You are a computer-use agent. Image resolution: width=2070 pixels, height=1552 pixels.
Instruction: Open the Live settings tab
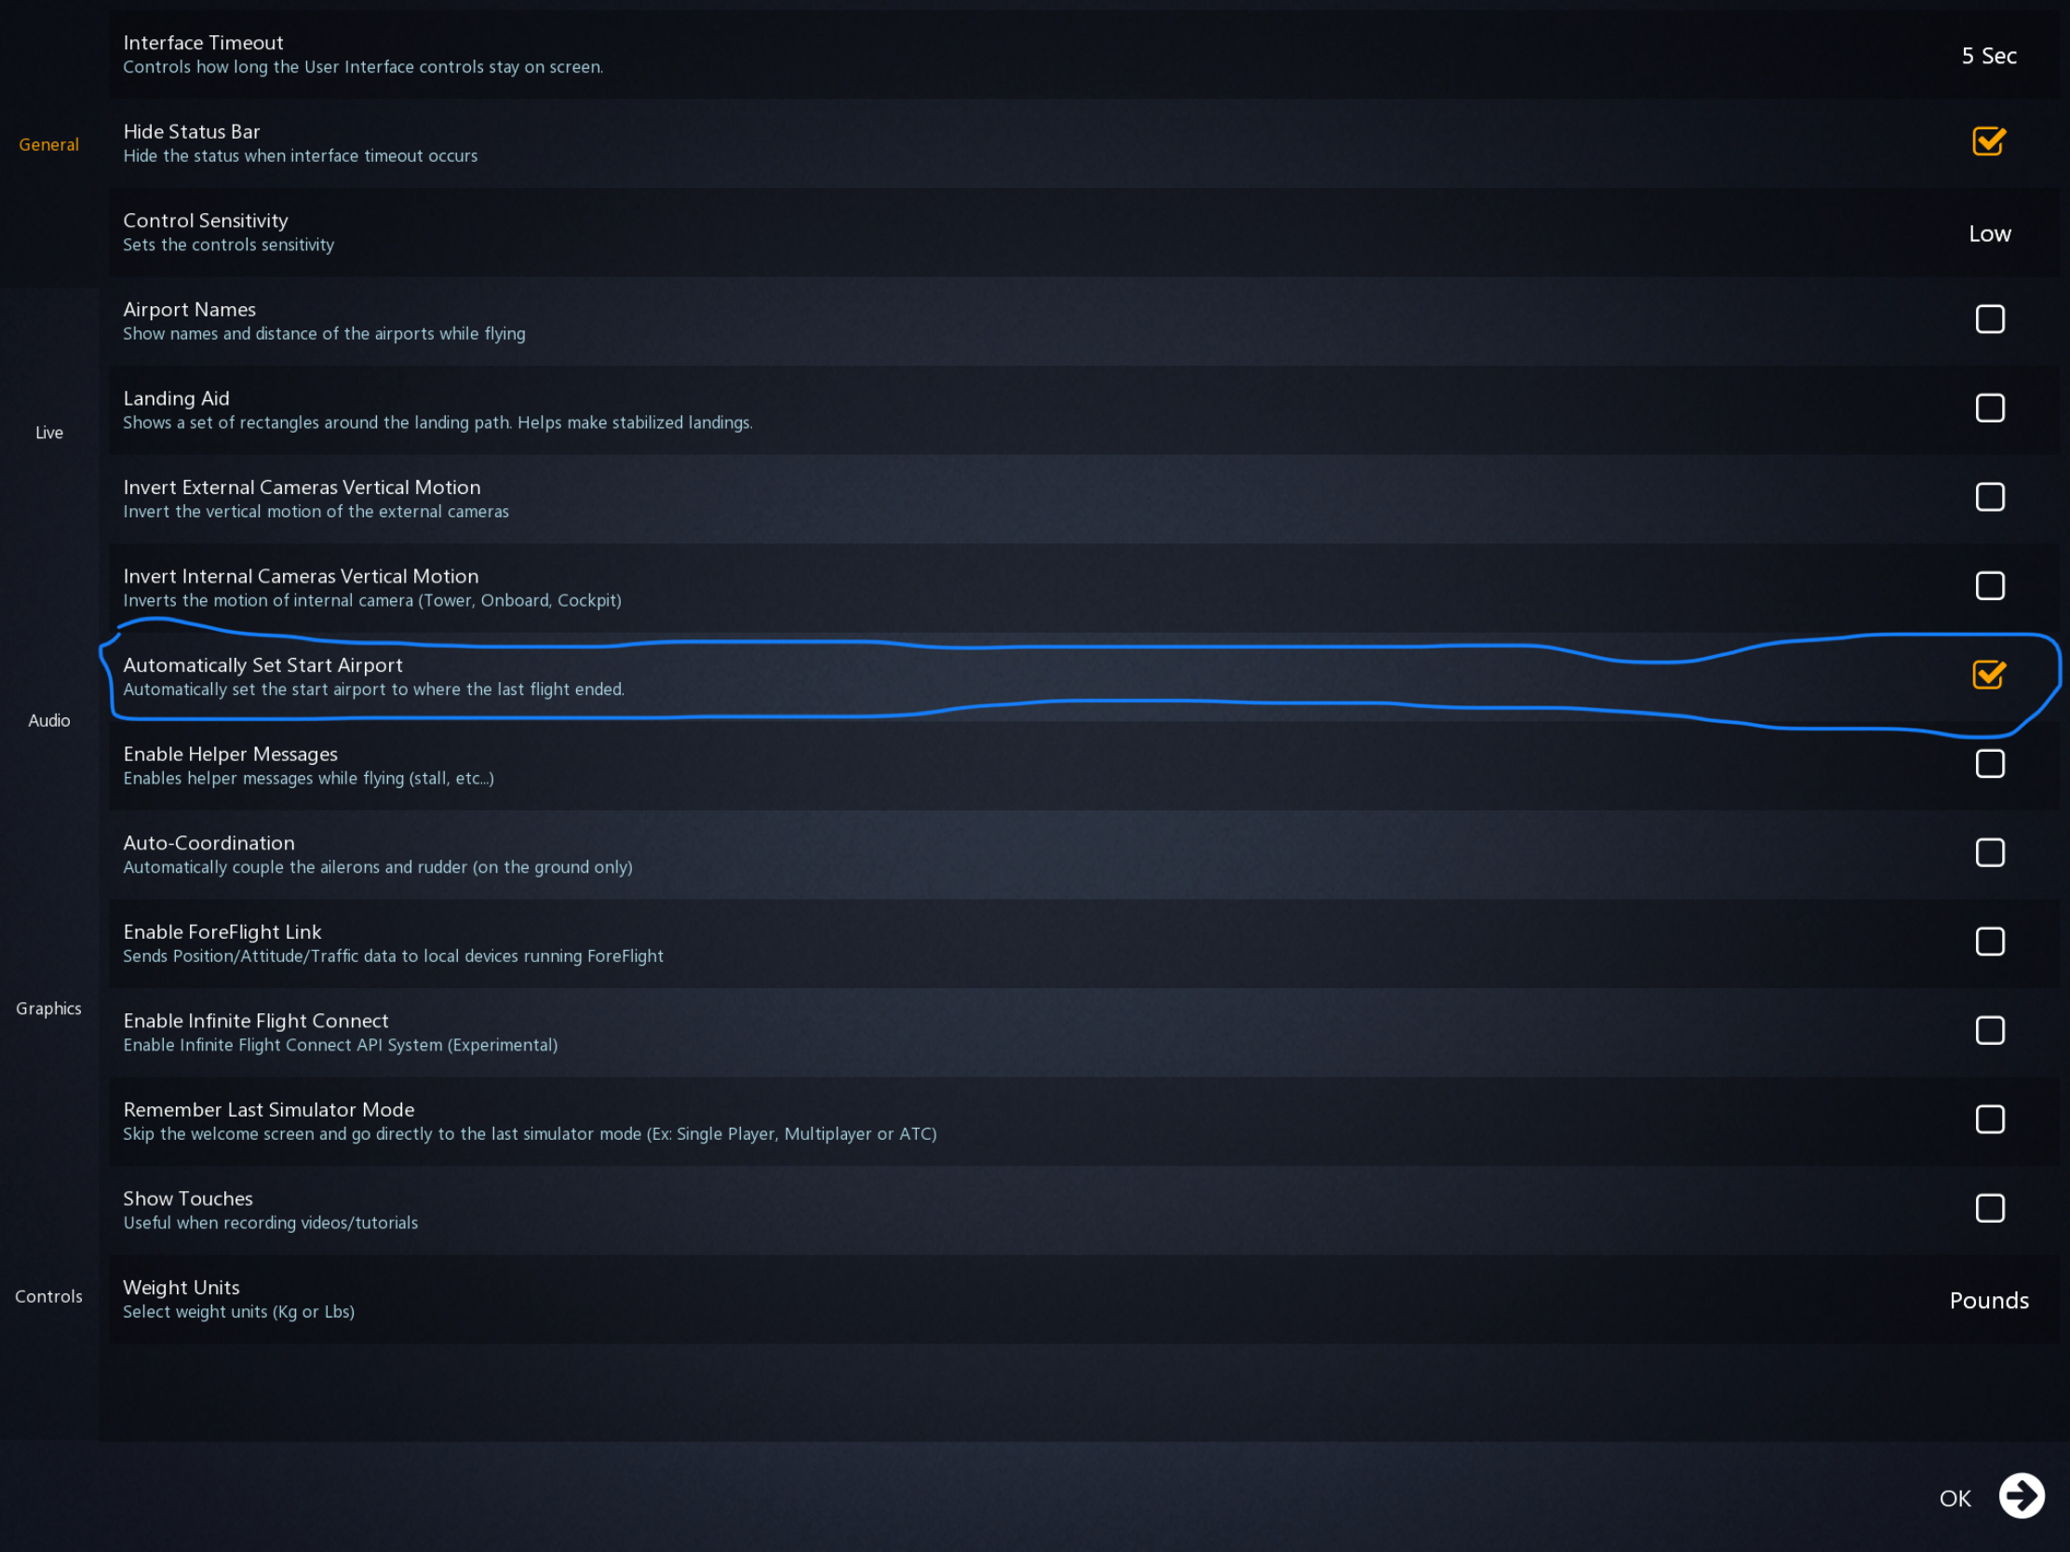(48, 433)
